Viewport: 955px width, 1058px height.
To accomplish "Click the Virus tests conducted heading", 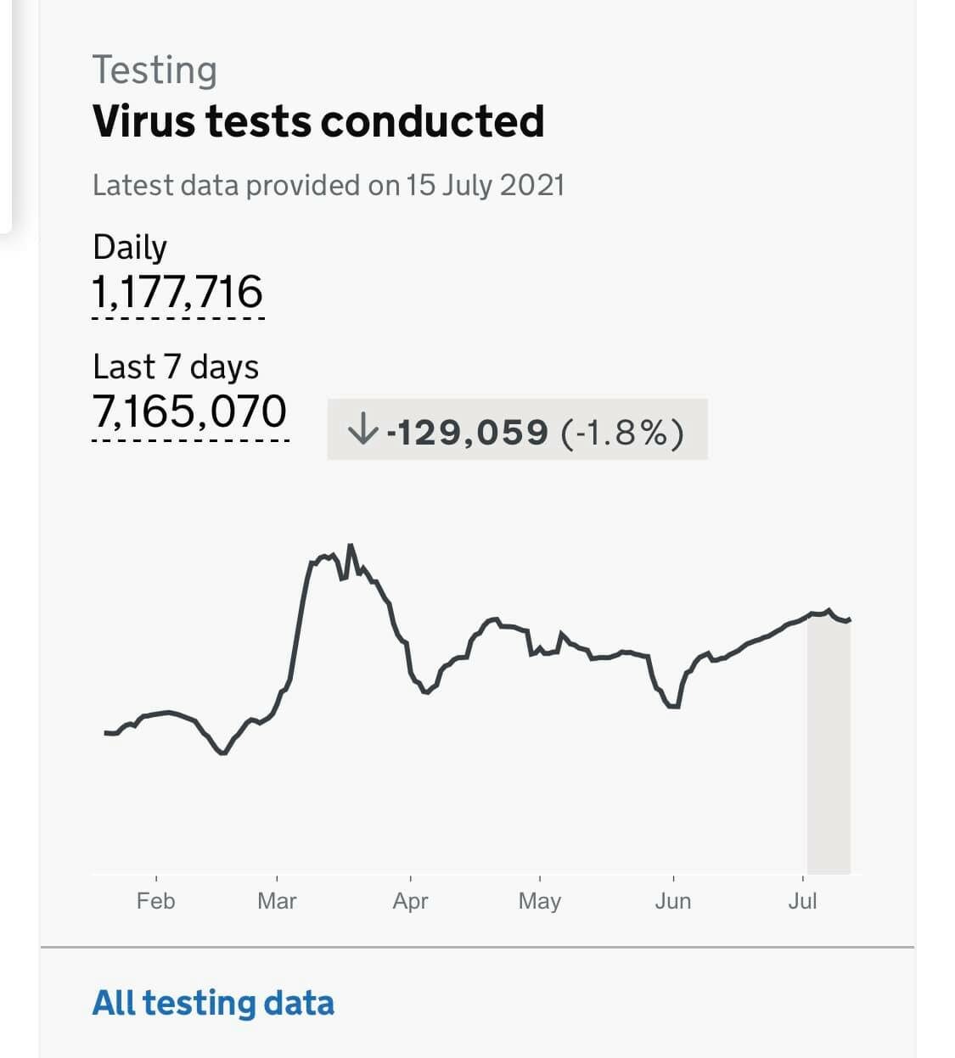I will pos(318,120).
